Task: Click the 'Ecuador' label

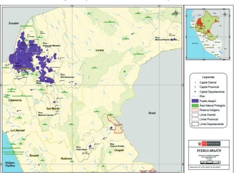Action: (14, 23)
